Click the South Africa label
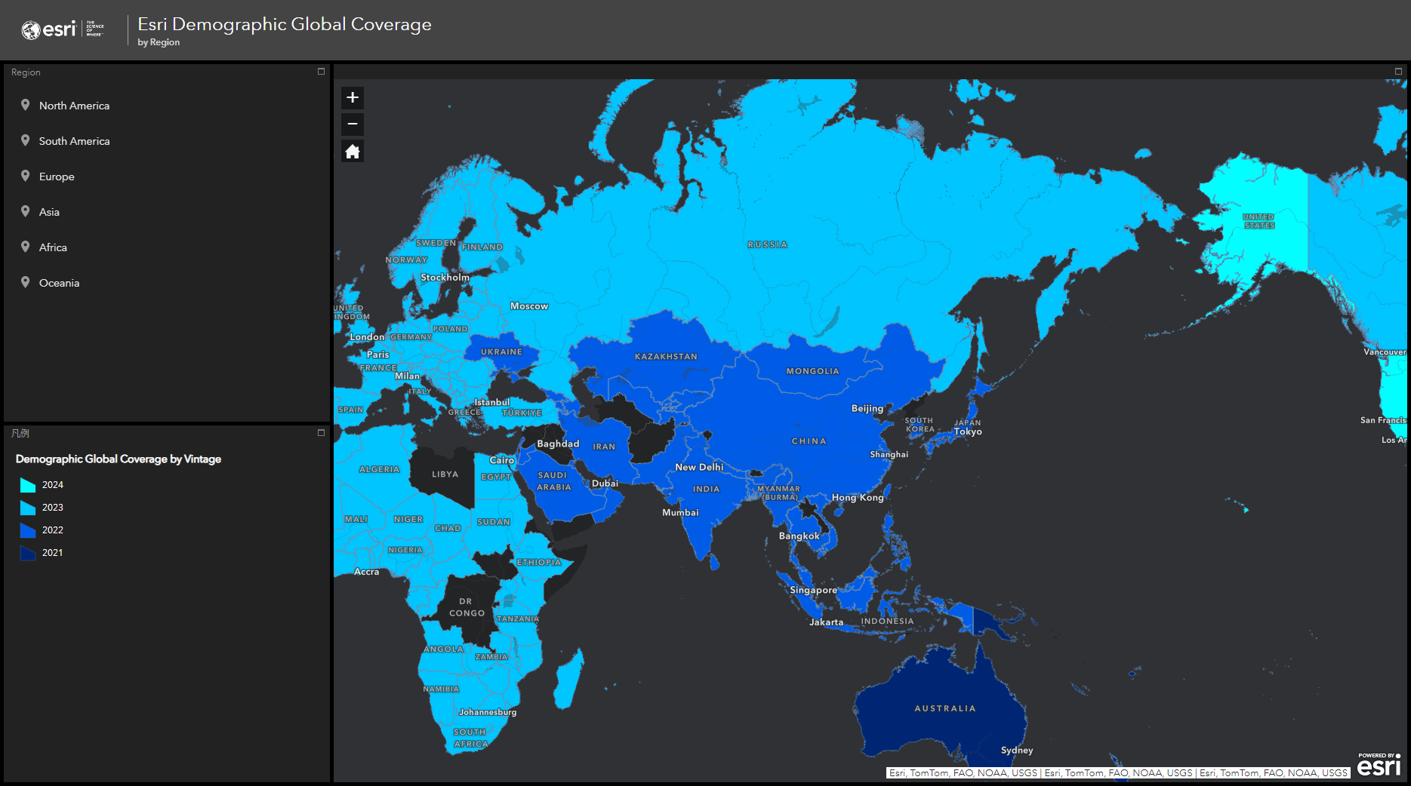The height and width of the screenshot is (786, 1411). click(470, 738)
